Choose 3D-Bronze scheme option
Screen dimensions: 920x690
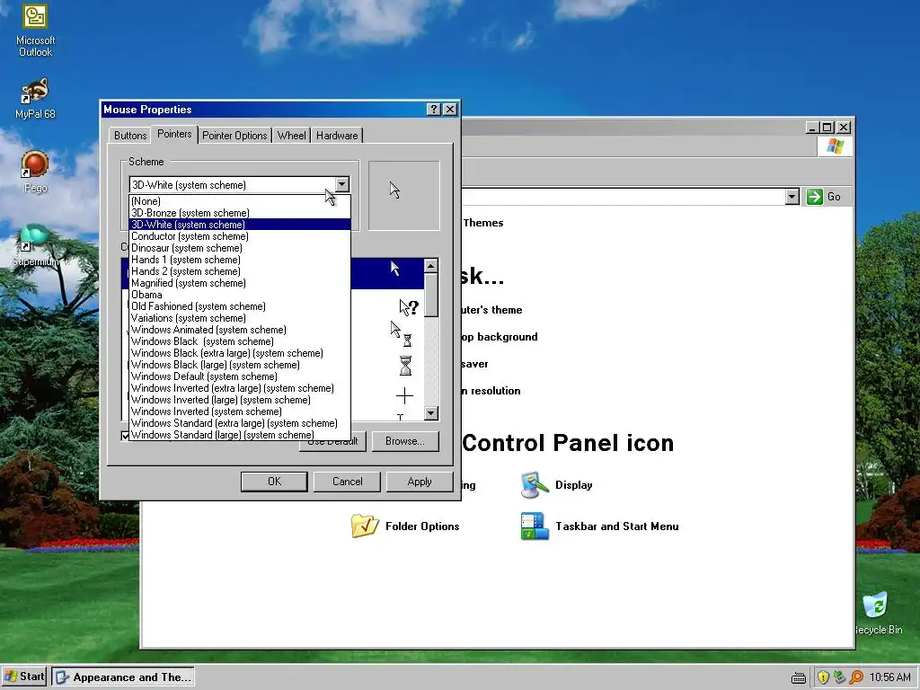pyautogui.click(x=239, y=213)
